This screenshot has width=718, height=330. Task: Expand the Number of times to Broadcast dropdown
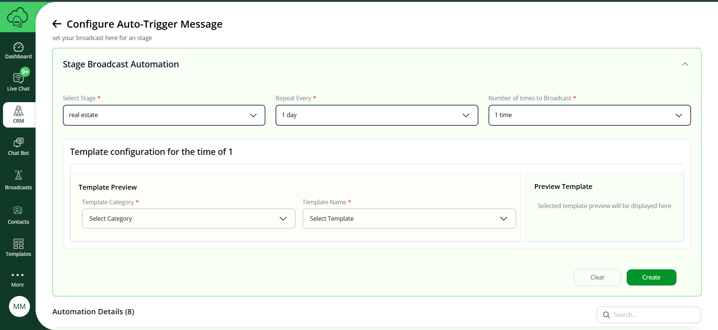[x=589, y=115]
